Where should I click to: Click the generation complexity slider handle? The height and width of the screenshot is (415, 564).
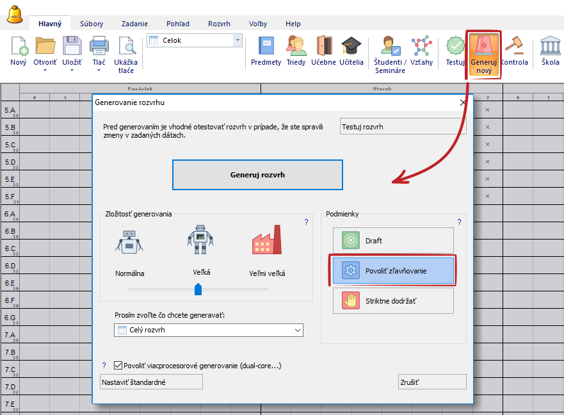(x=198, y=289)
